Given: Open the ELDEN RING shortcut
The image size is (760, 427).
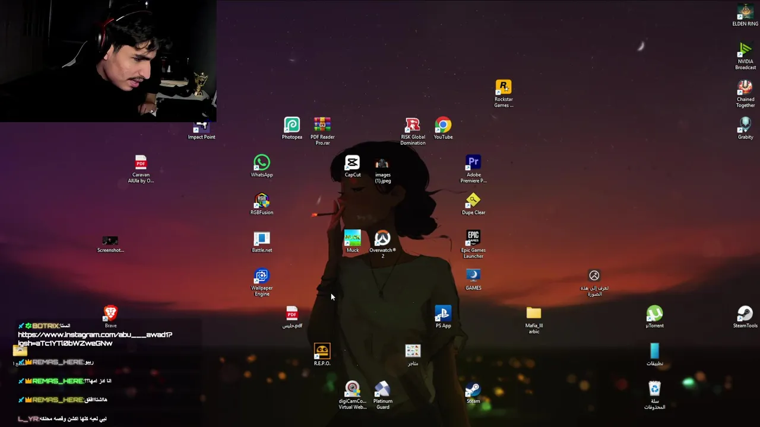Looking at the screenshot, I should [x=745, y=15].
